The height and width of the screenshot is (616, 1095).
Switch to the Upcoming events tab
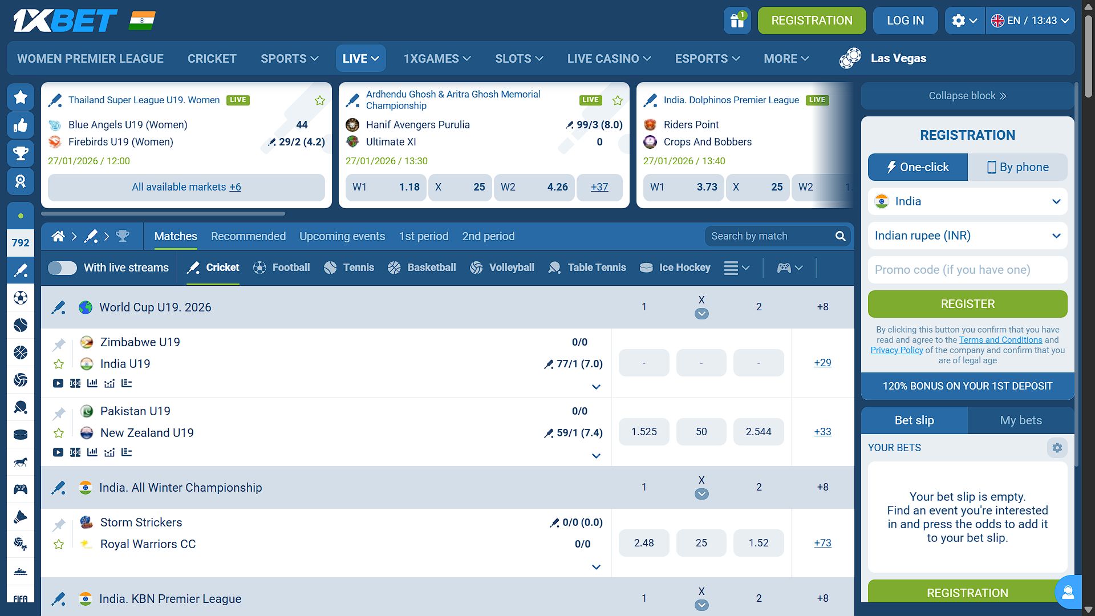342,236
